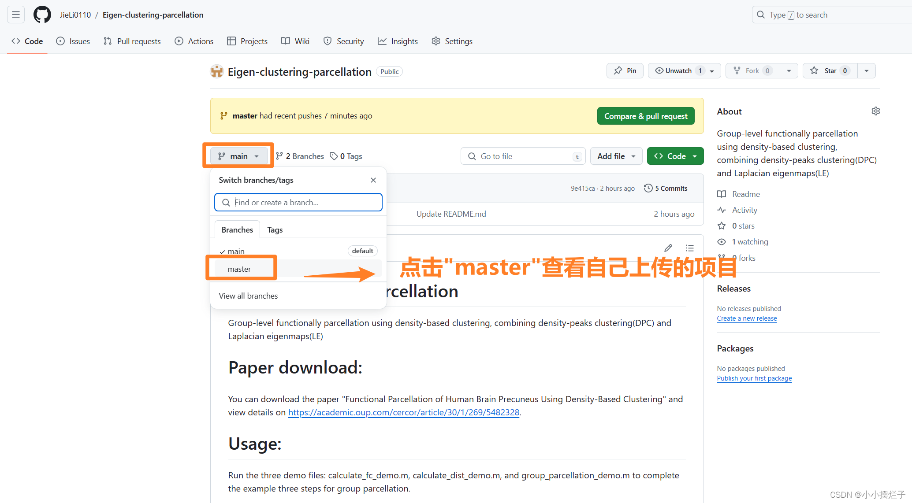This screenshot has width=912, height=503.
Task: Click the Find or create a branch field
Action: tap(304, 203)
